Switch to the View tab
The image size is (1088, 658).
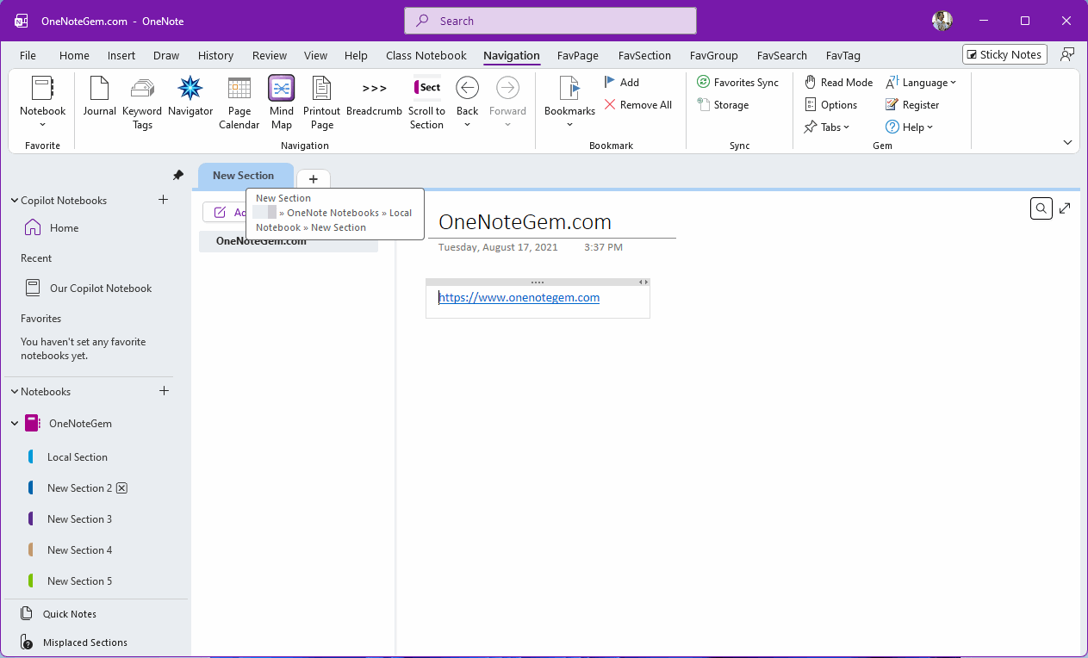coord(316,55)
